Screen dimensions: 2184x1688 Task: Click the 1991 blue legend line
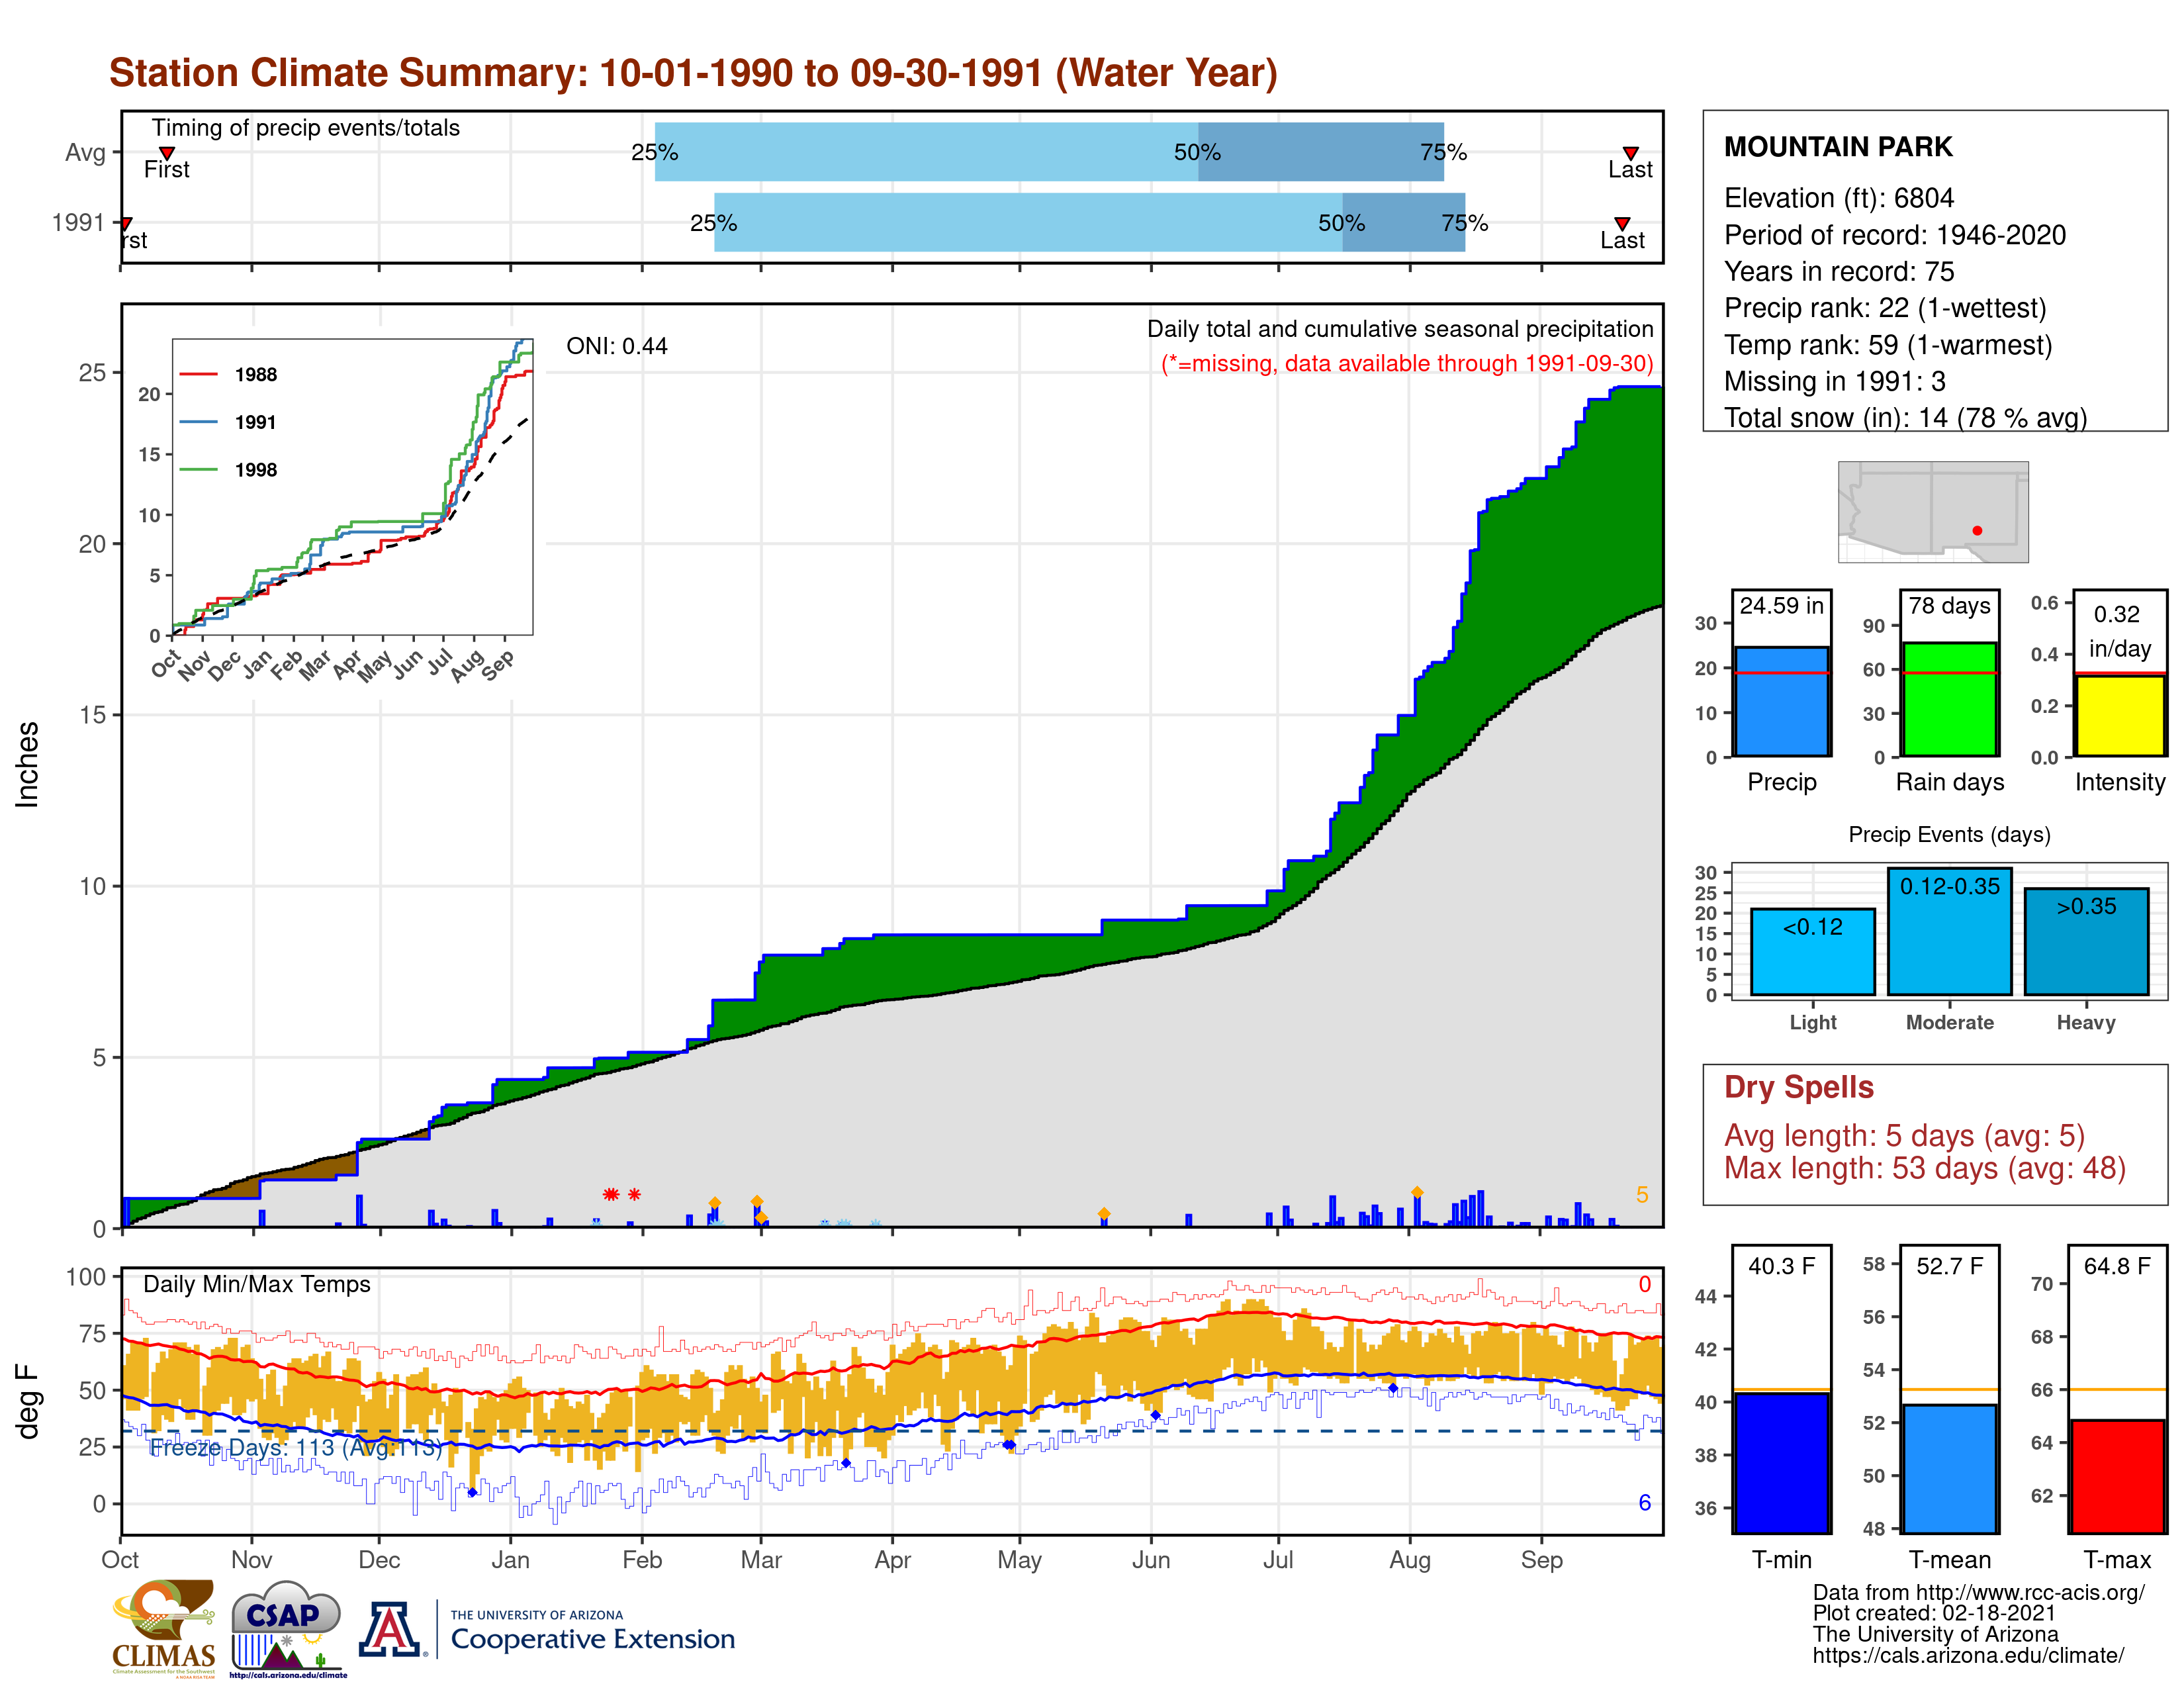198,422
